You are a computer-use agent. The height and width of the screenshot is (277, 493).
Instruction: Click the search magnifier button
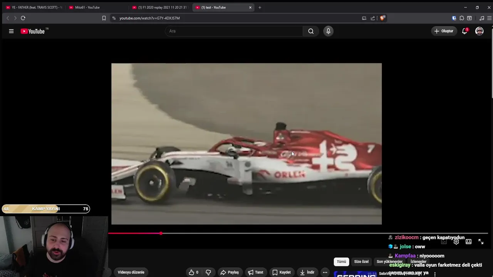[x=311, y=31]
